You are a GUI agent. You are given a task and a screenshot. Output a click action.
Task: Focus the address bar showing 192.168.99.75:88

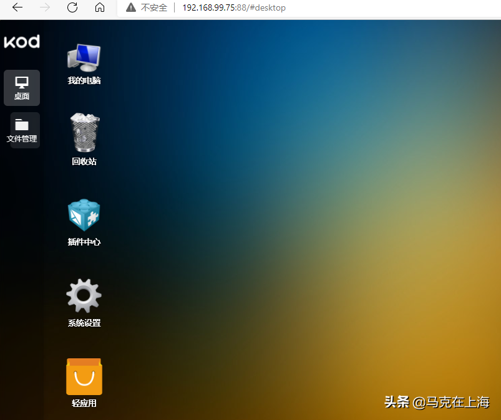234,7
